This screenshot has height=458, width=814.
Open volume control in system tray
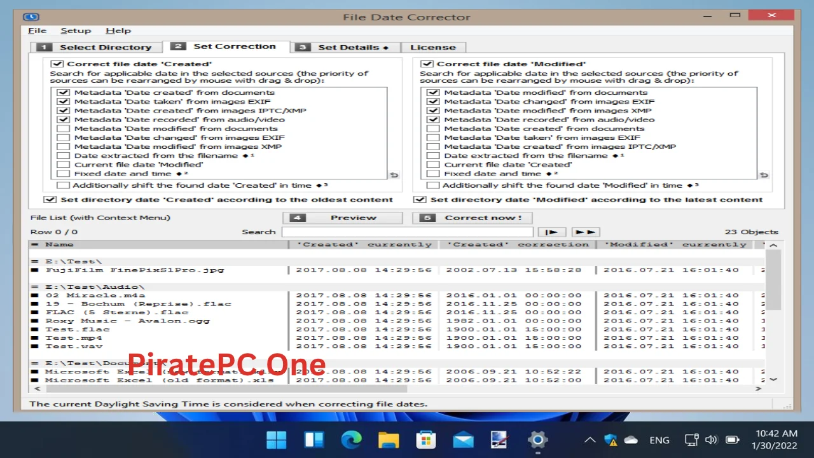pos(712,440)
